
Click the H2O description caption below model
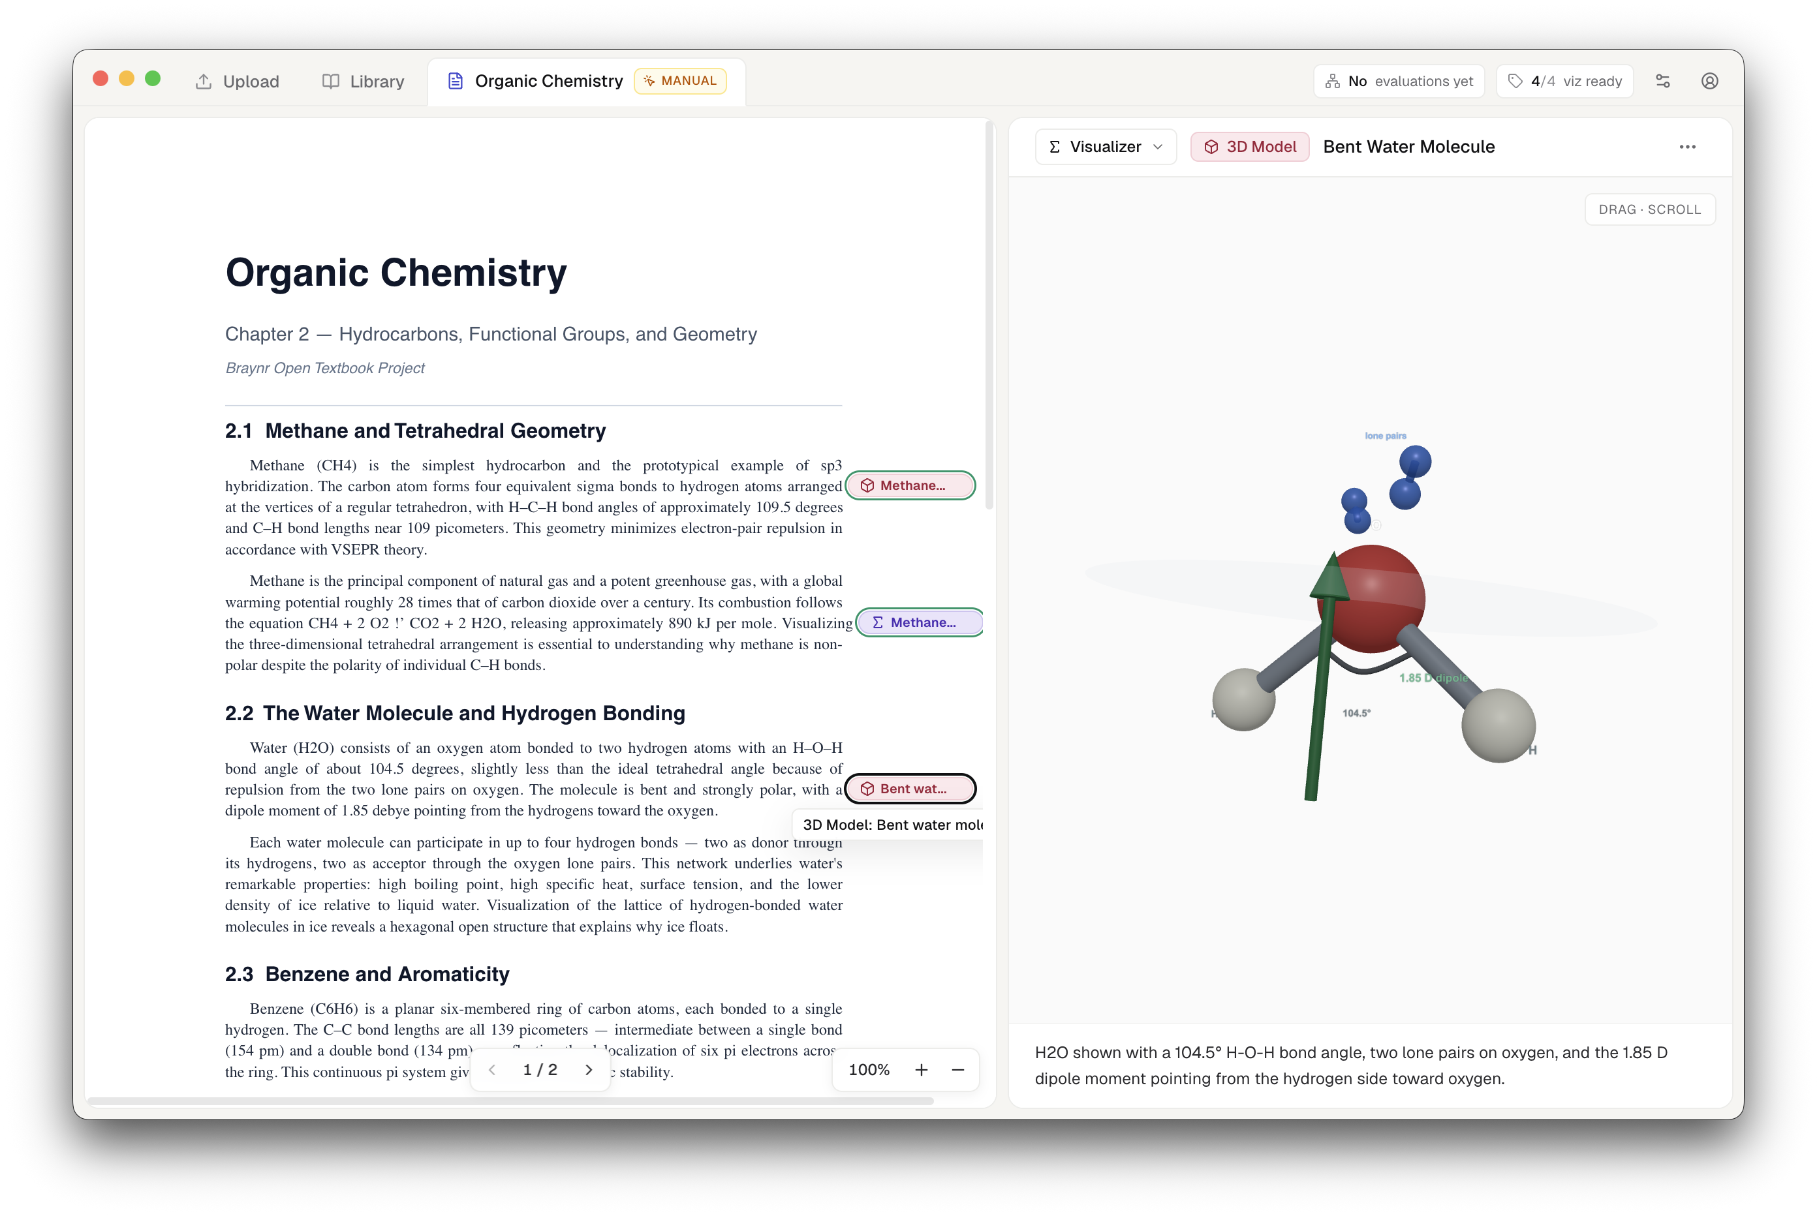coord(1351,1065)
